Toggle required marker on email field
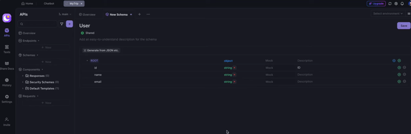The image size is (411, 134). 235,82
